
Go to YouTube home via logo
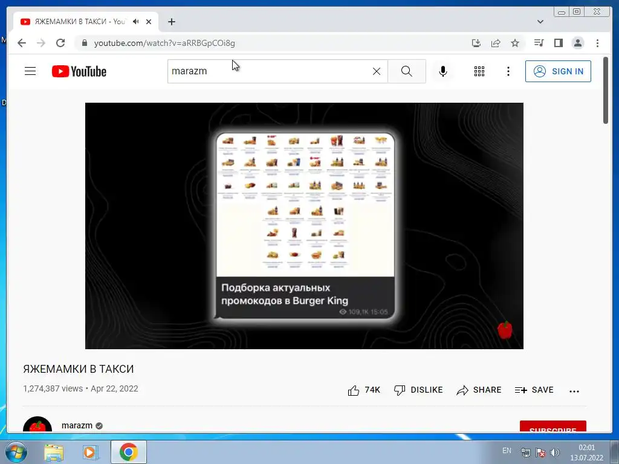click(x=79, y=71)
